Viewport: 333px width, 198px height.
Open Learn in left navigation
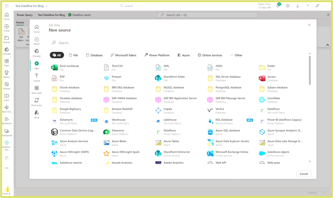pos(7,97)
